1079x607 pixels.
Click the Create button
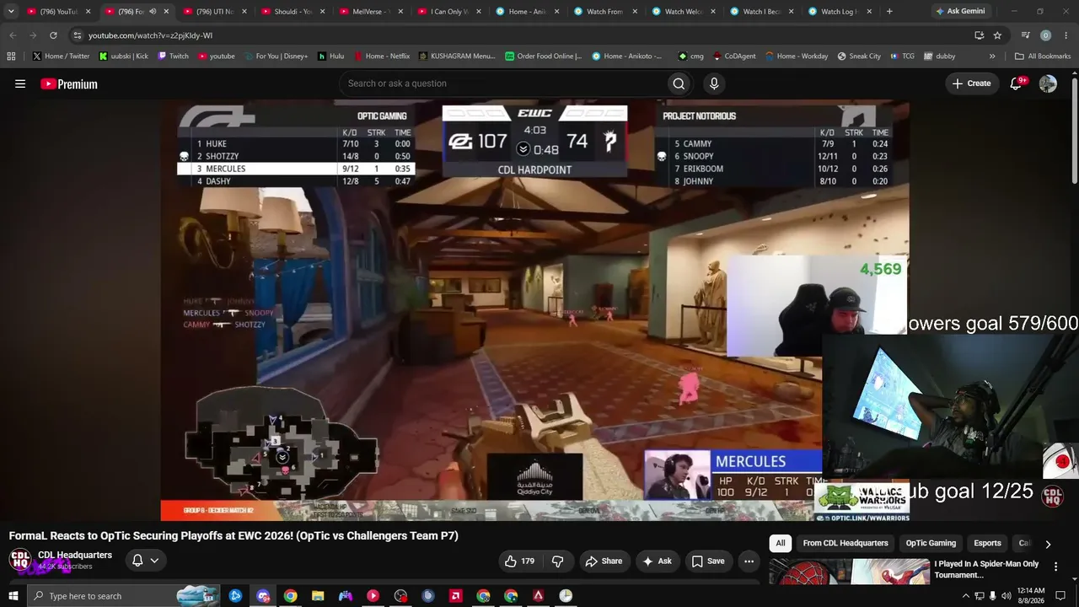(x=971, y=83)
